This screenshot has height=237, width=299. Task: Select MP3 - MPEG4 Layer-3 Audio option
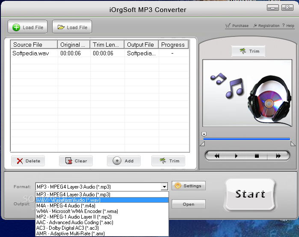click(102, 195)
